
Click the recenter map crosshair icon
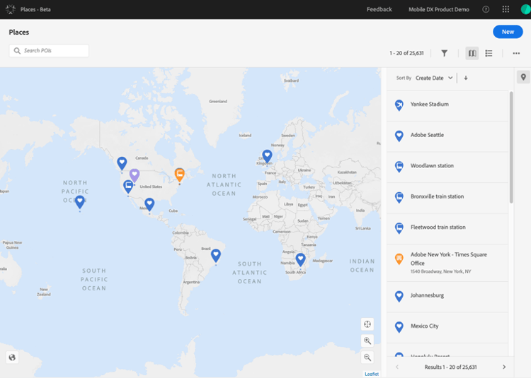click(367, 324)
